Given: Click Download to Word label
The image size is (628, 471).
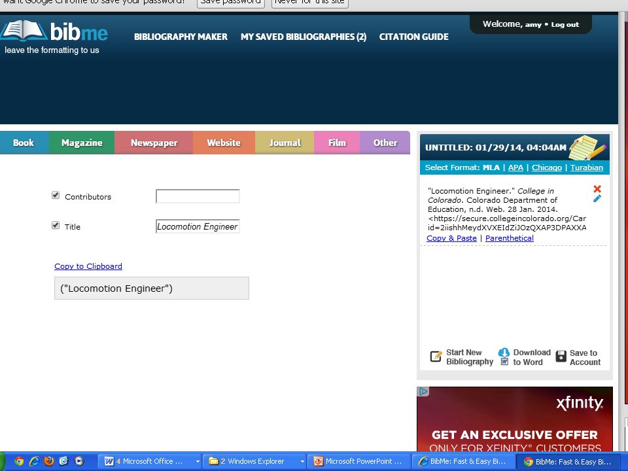Looking at the screenshot, I should click(531, 357).
